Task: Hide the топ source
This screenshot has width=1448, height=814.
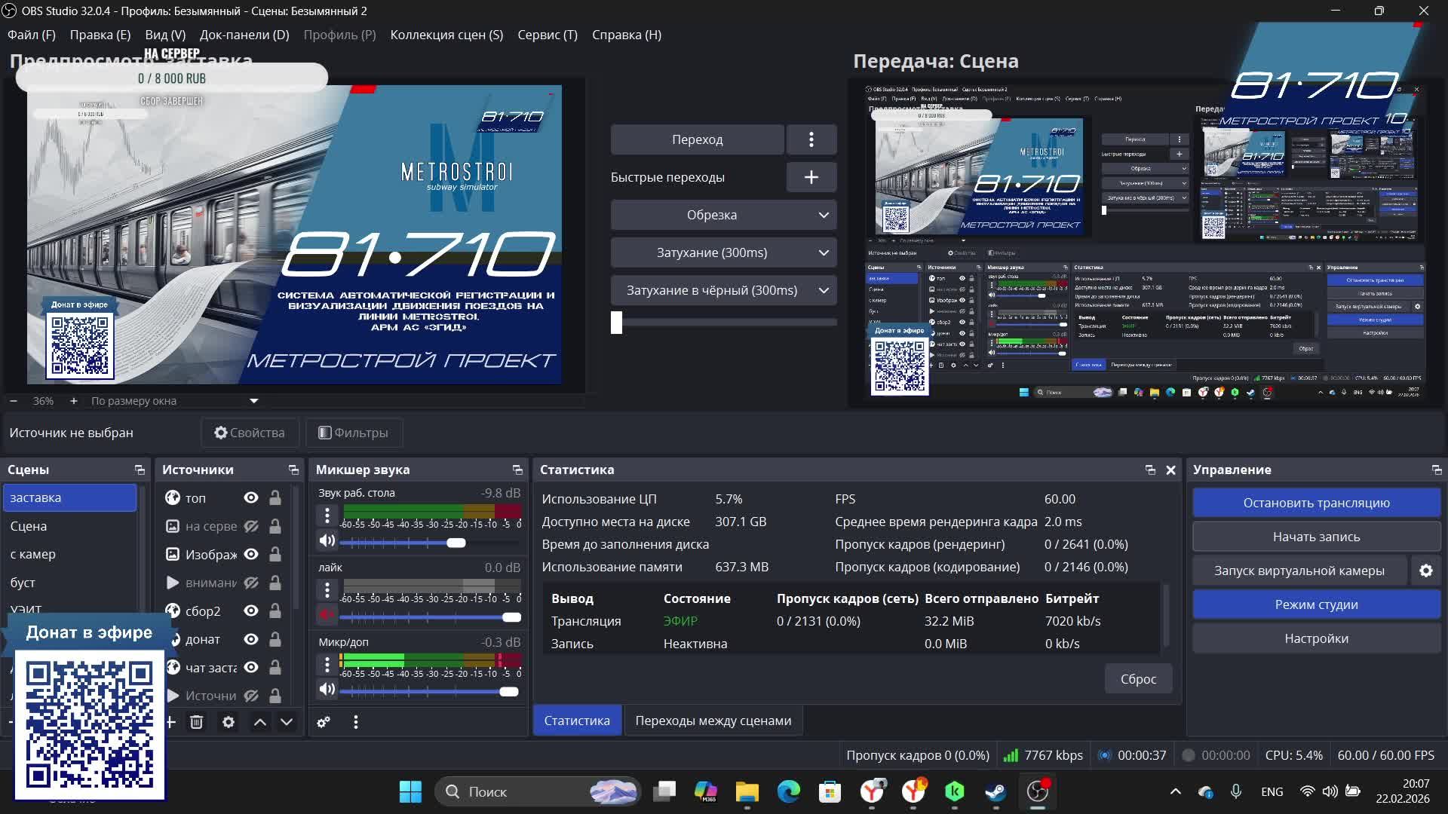Action: (251, 497)
